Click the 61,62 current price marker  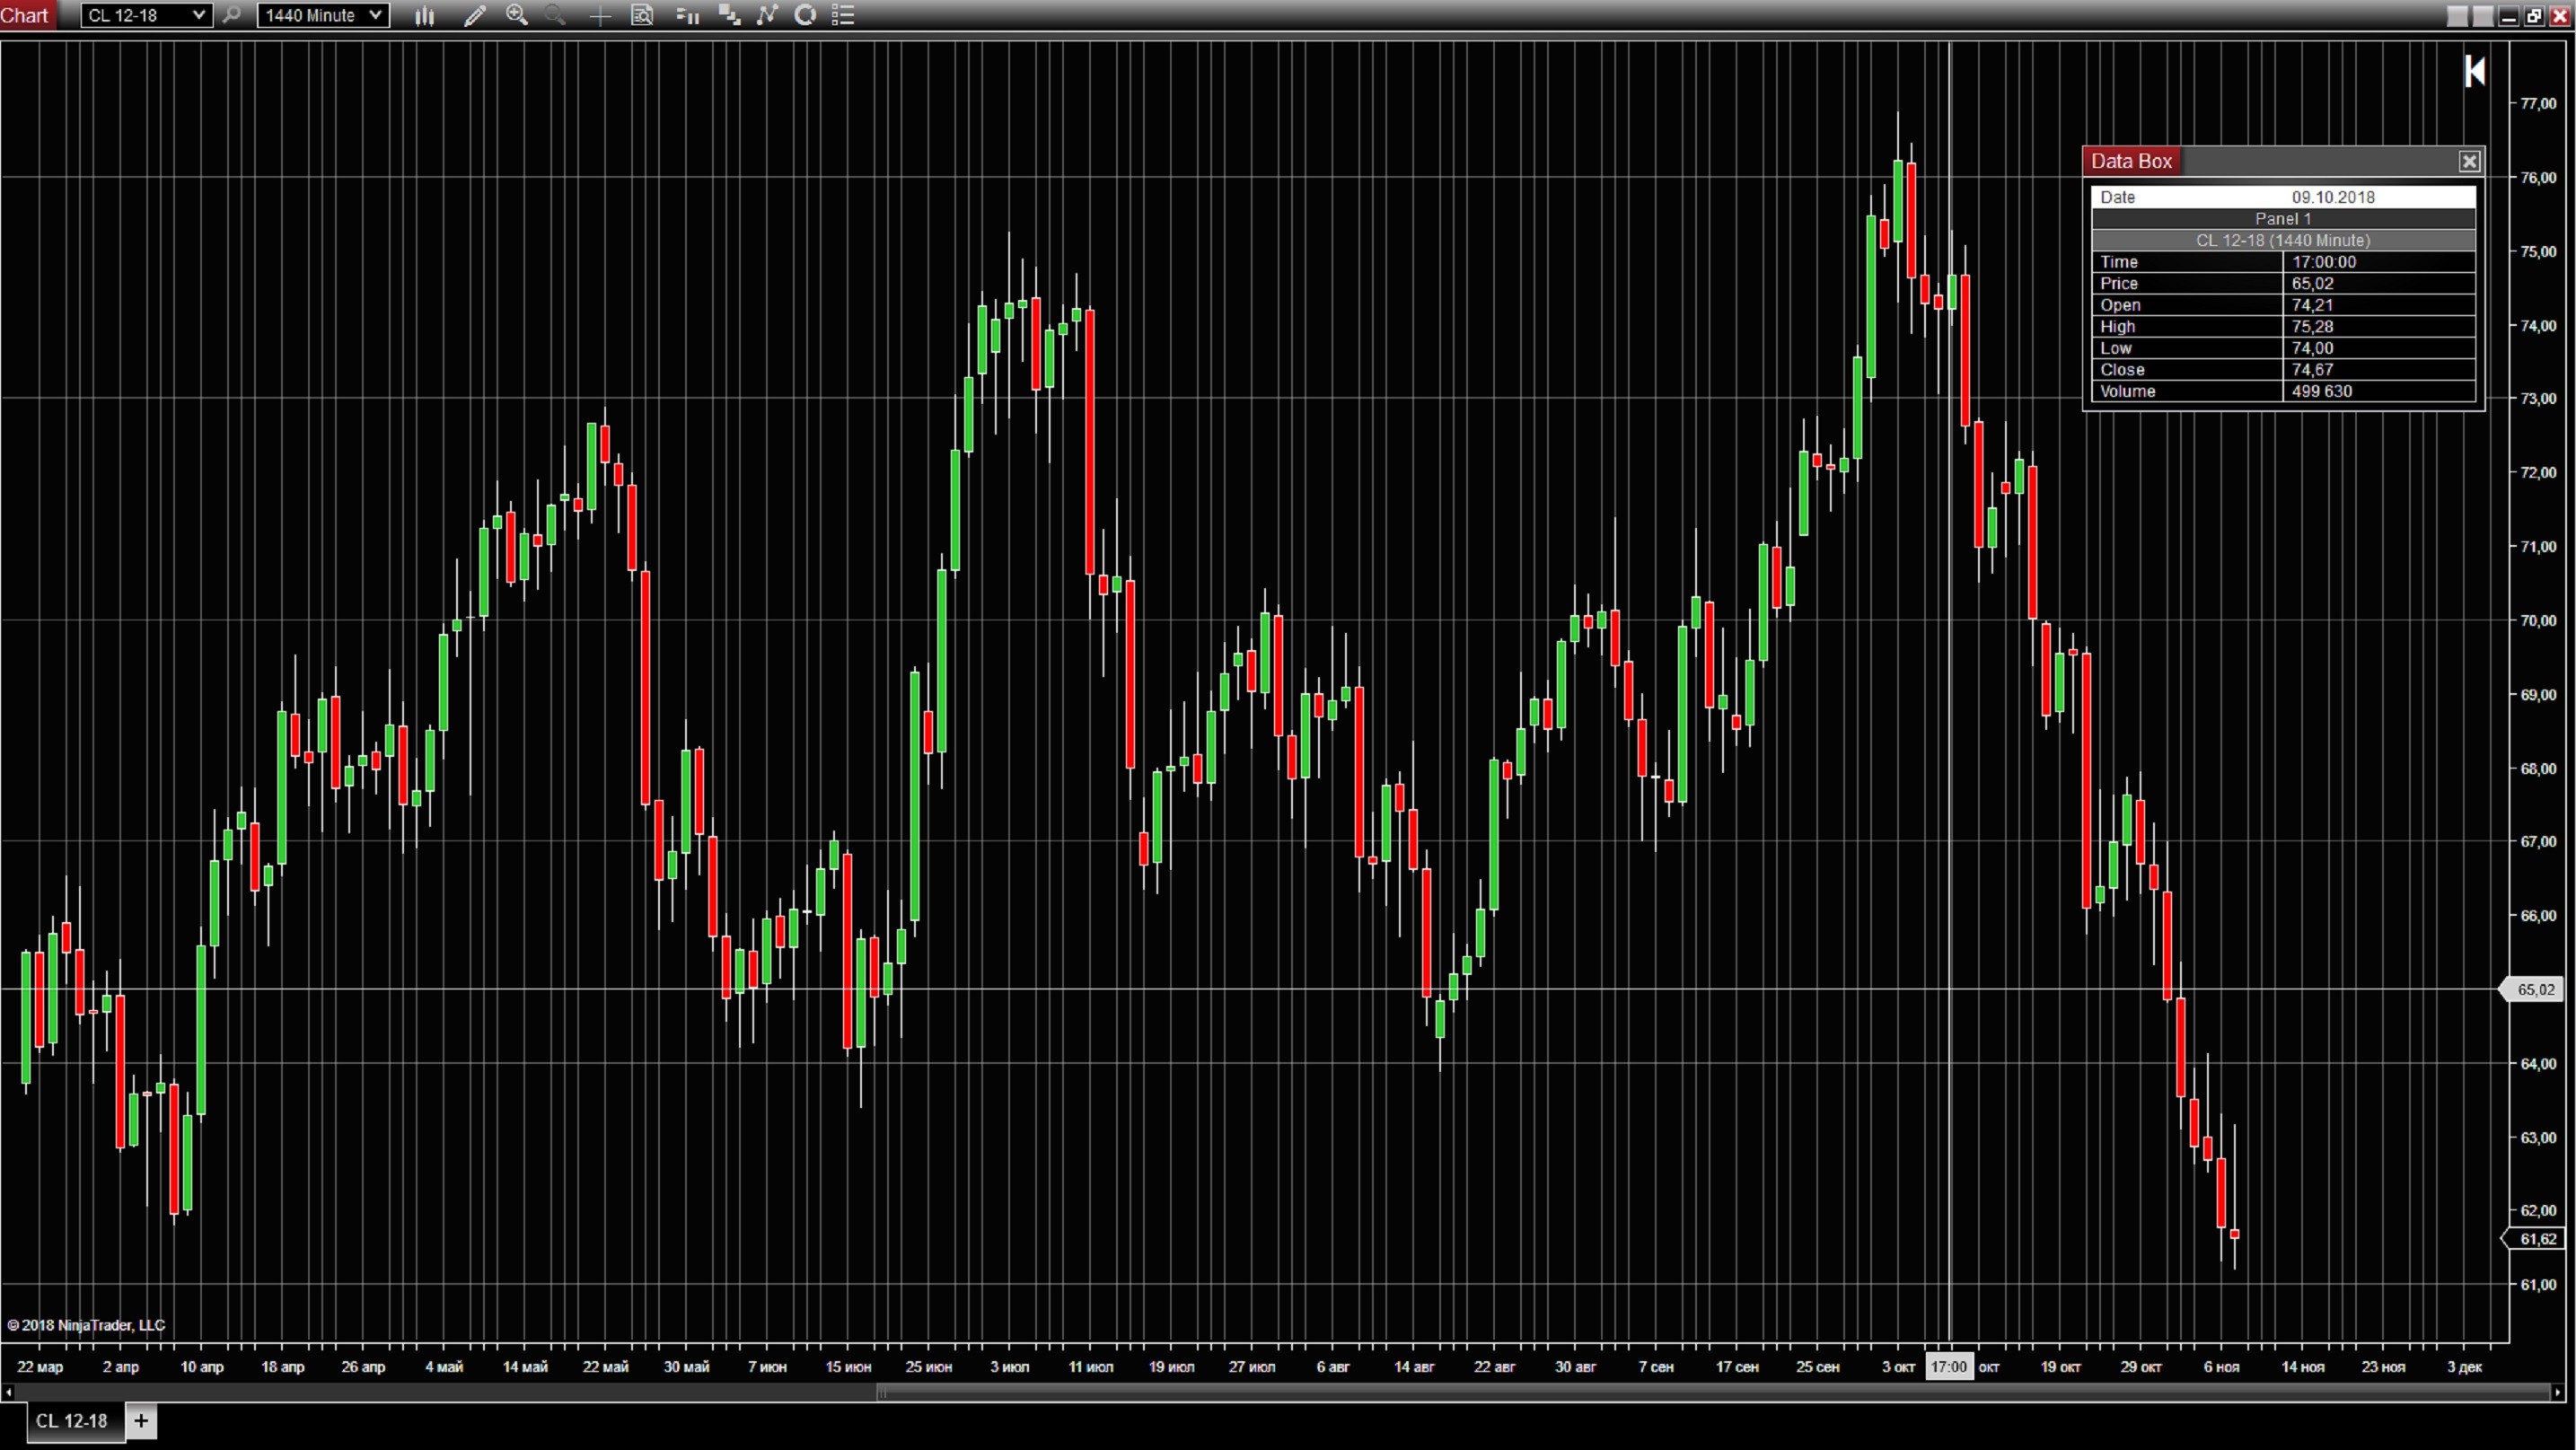(x=2537, y=1239)
